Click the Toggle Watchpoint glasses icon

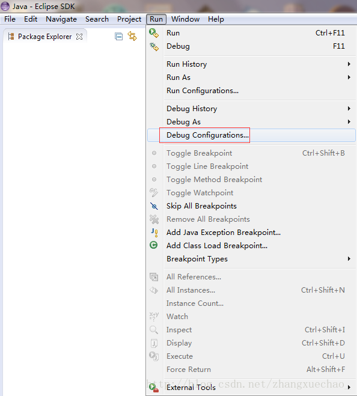point(154,192)
